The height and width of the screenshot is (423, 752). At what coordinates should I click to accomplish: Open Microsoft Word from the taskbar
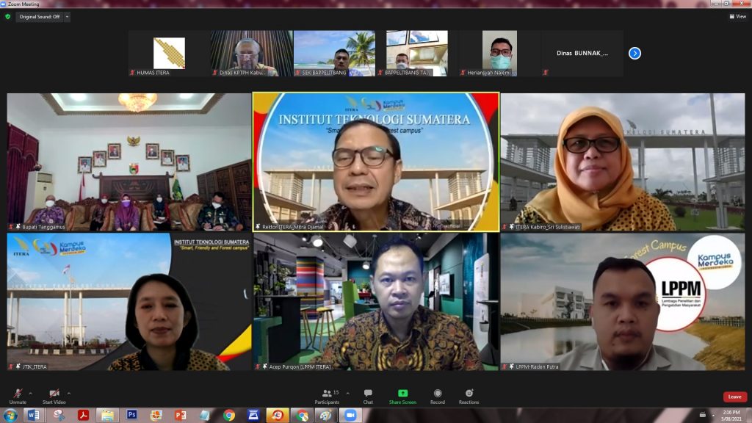click(x=34, y=416)
